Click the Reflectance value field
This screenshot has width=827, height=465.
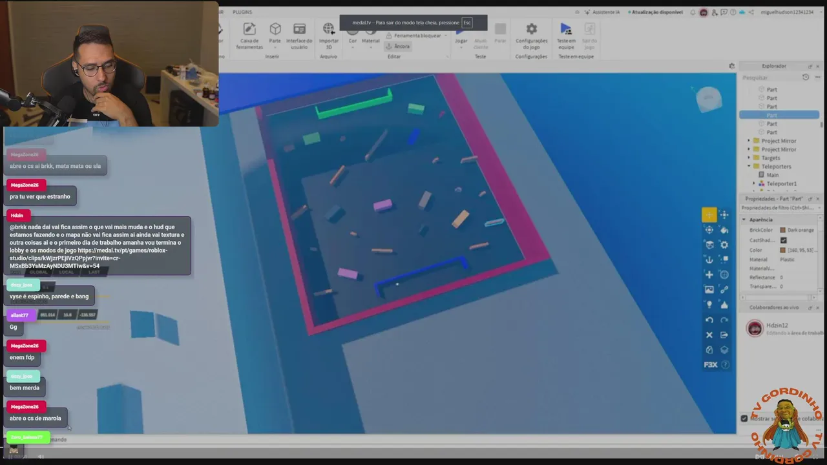coord(799,277)
